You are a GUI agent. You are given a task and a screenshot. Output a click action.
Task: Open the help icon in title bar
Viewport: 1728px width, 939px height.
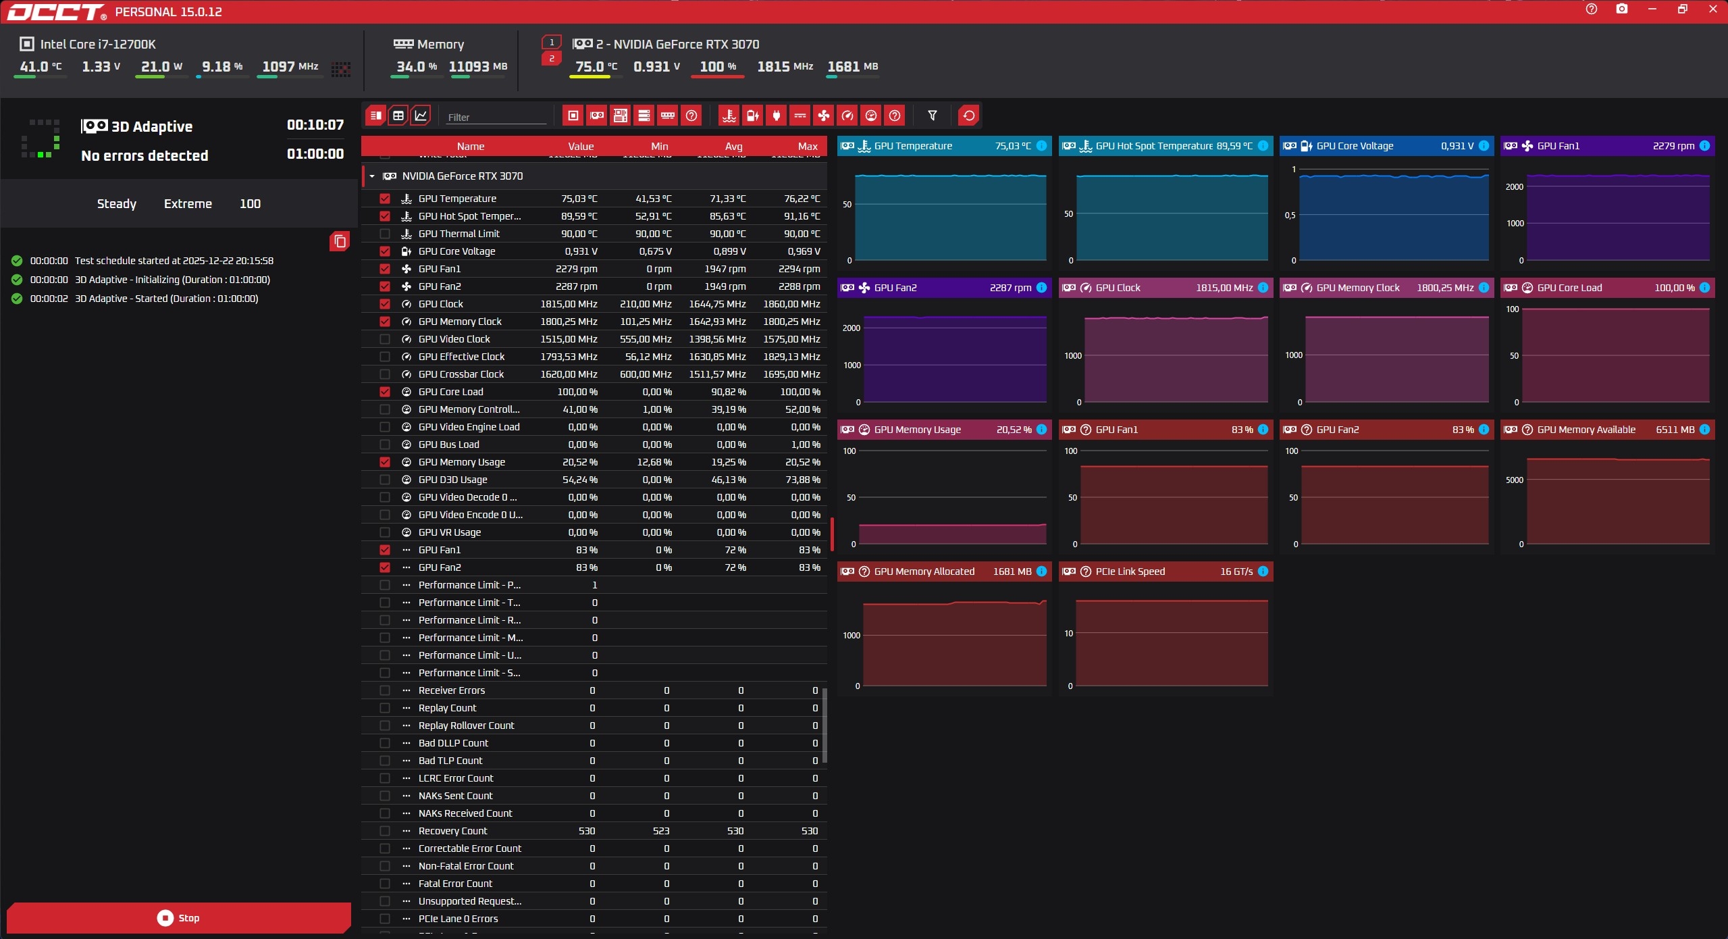(x=1591, y=9)
